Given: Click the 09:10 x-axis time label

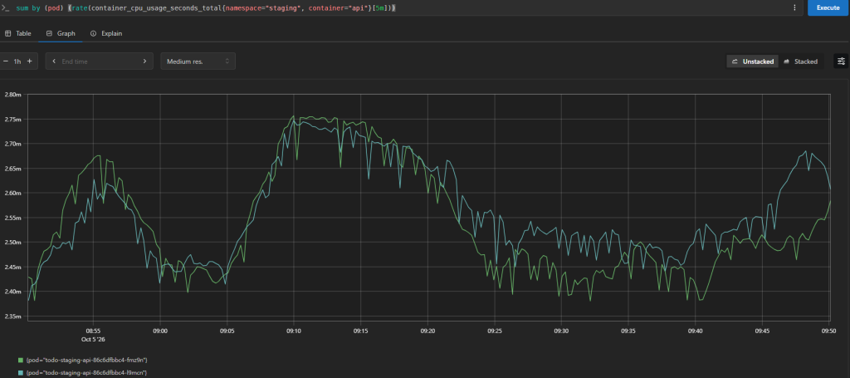Looking at the screenshot, I should [294, 330].
